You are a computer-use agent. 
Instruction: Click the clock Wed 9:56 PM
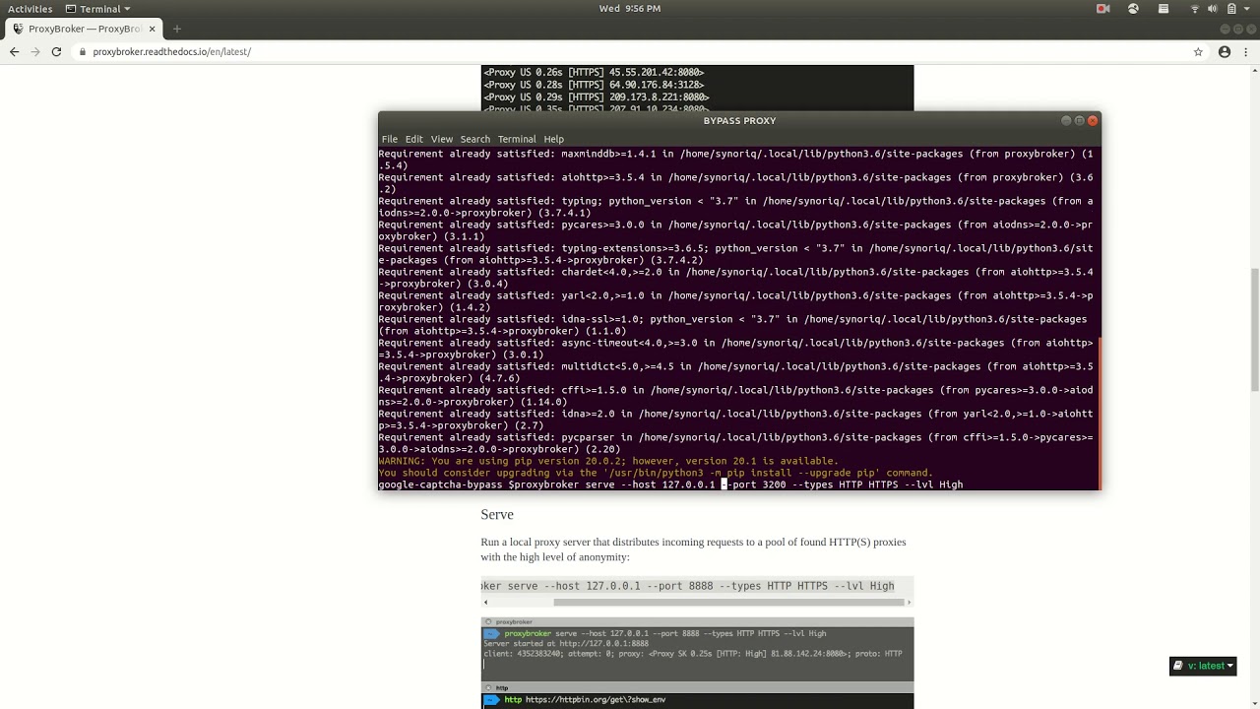[630, 9]
